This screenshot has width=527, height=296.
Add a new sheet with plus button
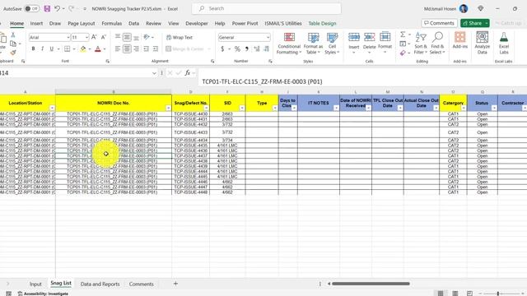click(175, 284)
